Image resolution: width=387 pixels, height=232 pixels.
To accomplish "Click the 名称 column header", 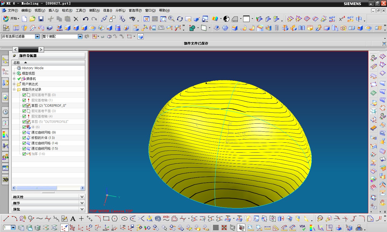I will pyautogui.click(x=48, y=62).
